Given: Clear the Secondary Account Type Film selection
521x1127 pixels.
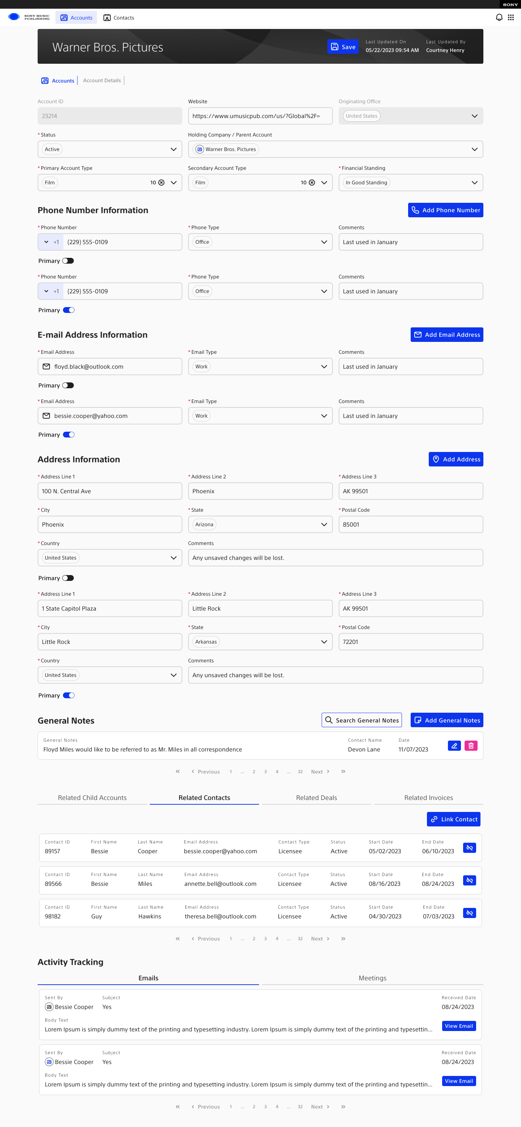Looking at the screenshot, I should coord(312,183).
